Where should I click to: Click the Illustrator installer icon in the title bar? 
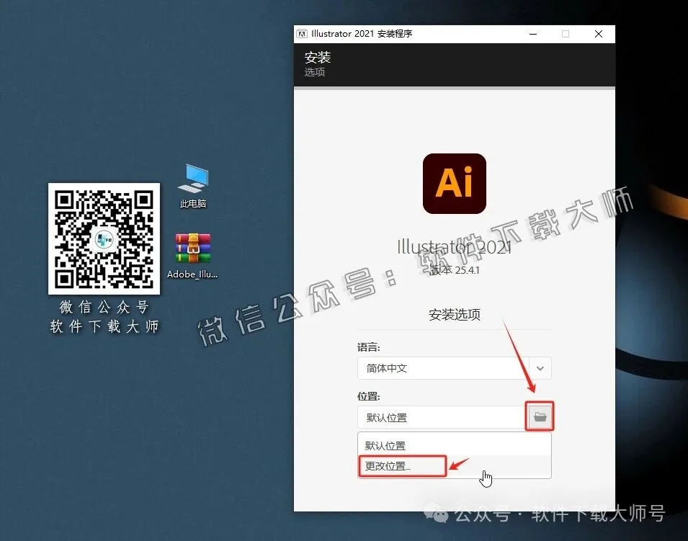tap(302, 33)
